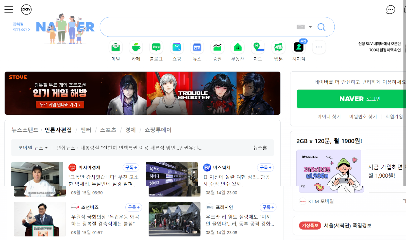
Task: Open the virtual keyboard icon in search box
Action: (x=300, y=27)
